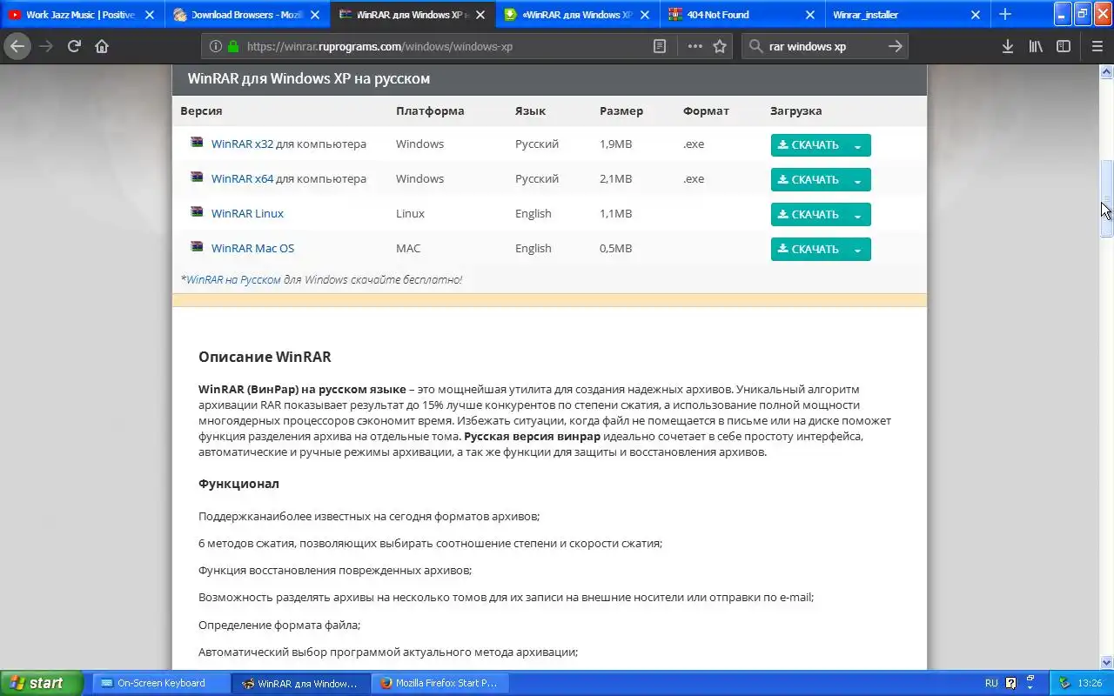Click the tray icon left of the clock
The image size is (1114, 696).
click(1064, 683)
